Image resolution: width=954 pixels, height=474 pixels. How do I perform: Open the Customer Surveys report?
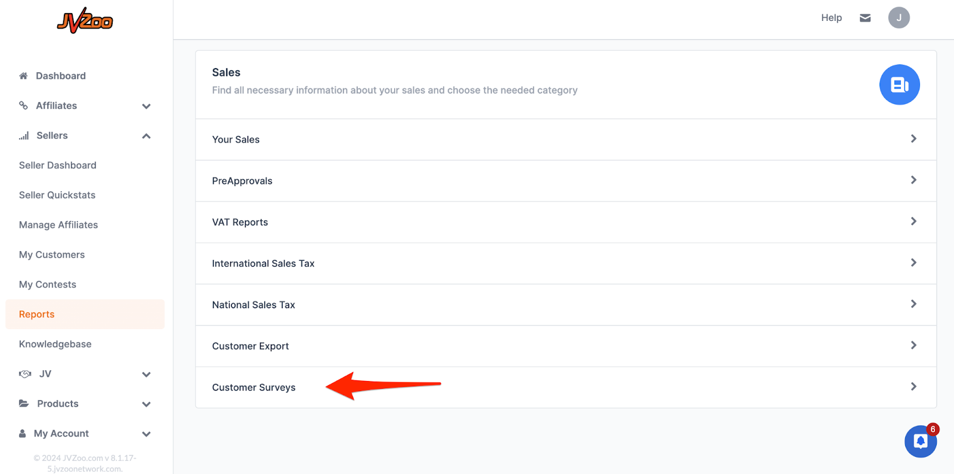(x=254, y=388)
